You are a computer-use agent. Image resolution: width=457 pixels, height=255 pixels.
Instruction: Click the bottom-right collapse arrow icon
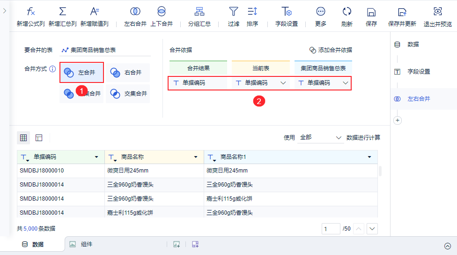(448, 246)
